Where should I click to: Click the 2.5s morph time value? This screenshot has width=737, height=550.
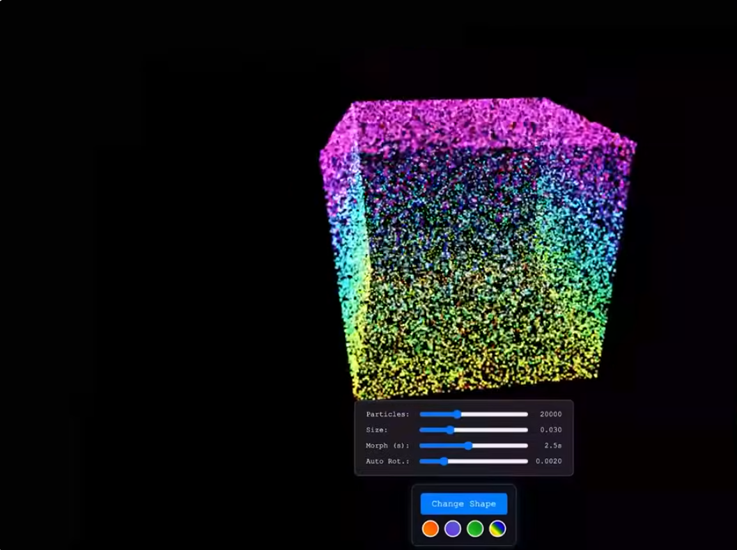coord(553,446)
